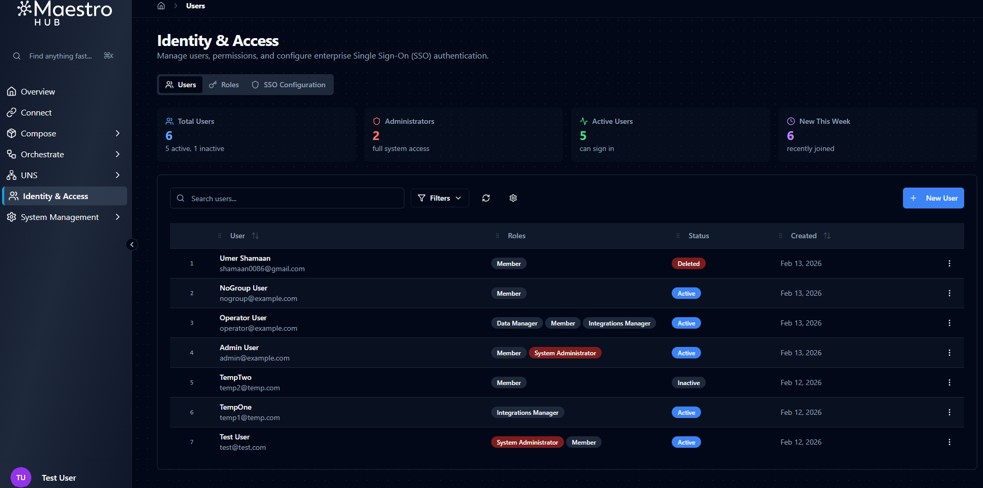Viewport: 983px width, 488px height.
Task: Open table settings gear icon
Action: (513, 198)
